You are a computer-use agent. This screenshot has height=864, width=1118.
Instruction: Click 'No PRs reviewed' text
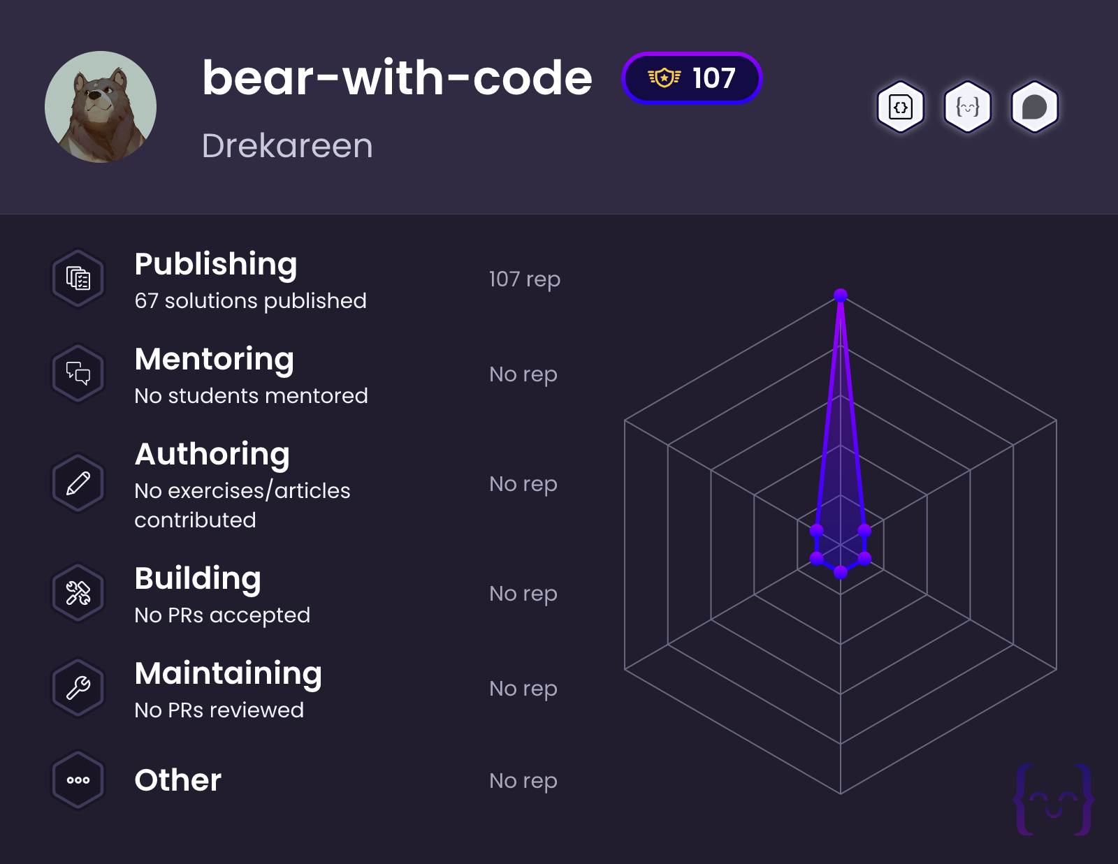coord(219,710)
